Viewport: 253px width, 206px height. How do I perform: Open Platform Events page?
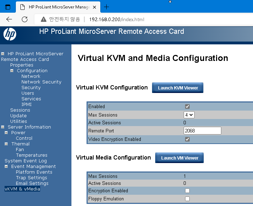tap(34, 172)
